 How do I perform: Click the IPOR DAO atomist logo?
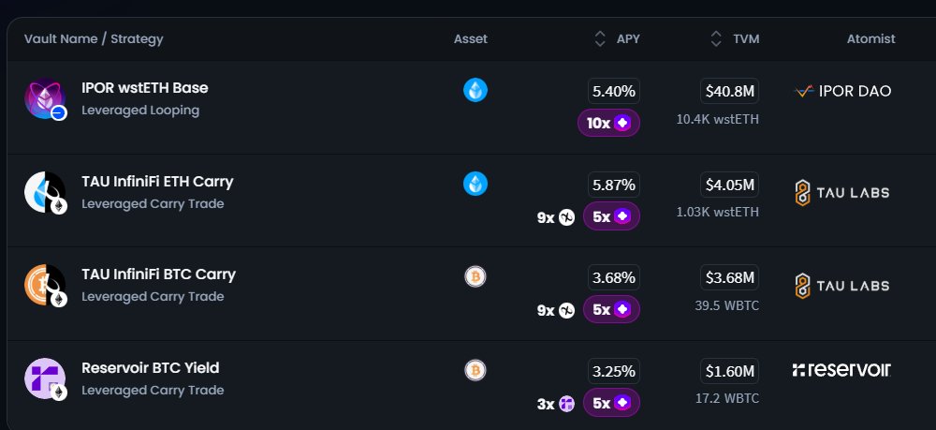842,91
